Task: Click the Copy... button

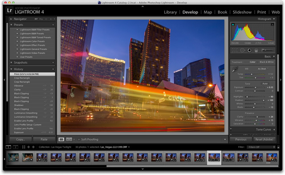Action: (x=20, y=139)
